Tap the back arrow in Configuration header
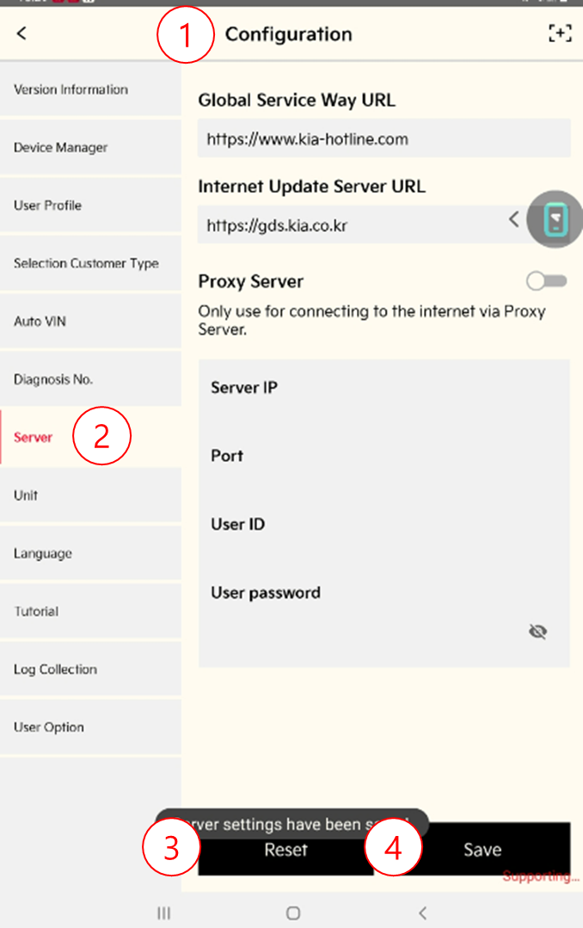The image size is (583, 928). (21, 34)
